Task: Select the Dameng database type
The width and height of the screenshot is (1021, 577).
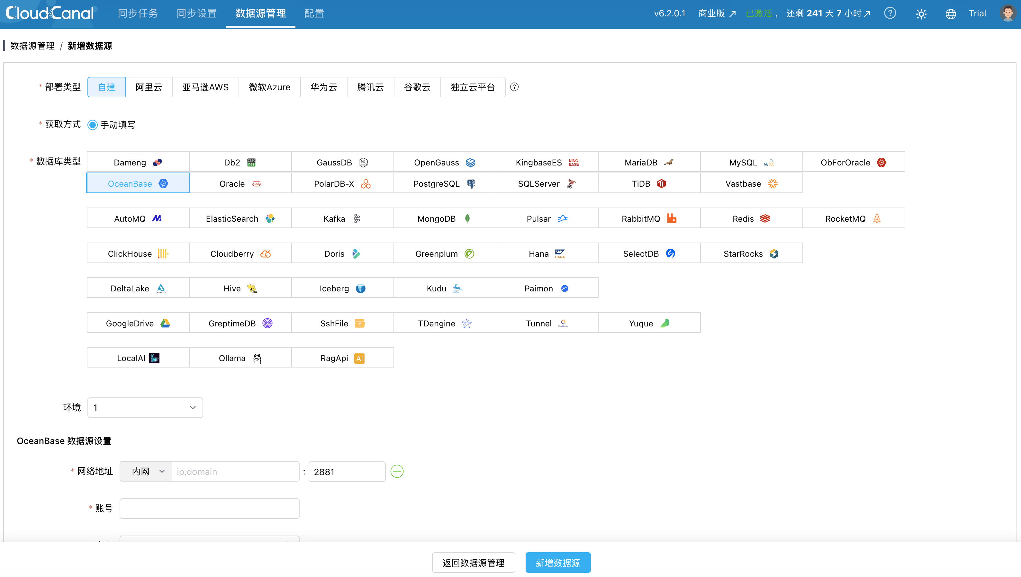Action: (x=138, y=162)
